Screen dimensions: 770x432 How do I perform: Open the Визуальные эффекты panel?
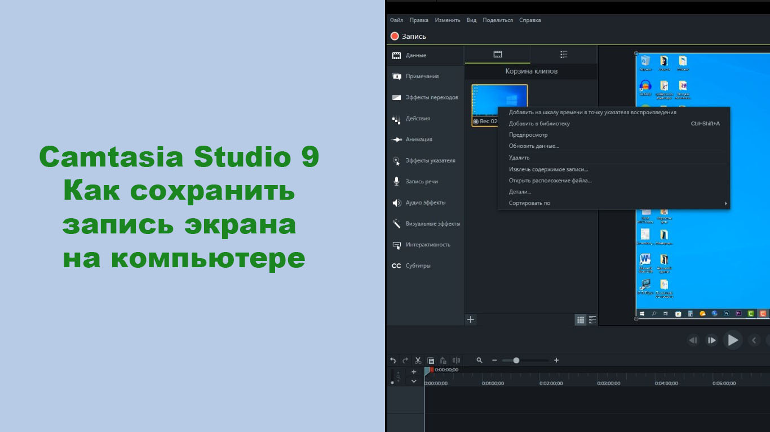425,223
